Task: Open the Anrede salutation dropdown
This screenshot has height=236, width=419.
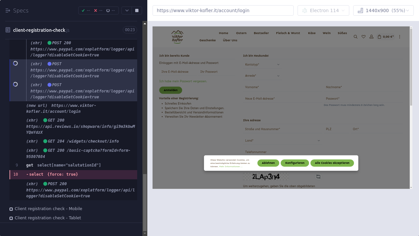Action: pos(262,76)
